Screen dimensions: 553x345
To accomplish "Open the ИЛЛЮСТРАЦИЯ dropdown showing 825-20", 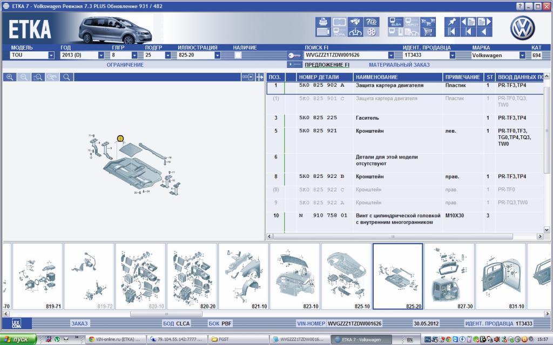I will [x=218, y=56].
